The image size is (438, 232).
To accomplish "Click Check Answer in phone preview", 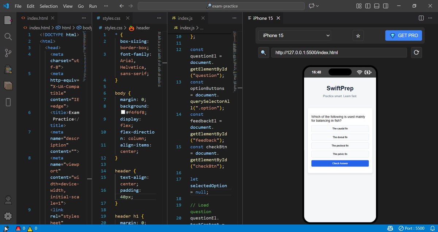I will tap(340, 164).
